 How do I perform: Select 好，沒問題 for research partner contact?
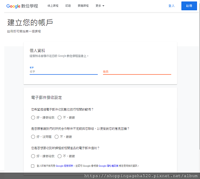point(33,137)
